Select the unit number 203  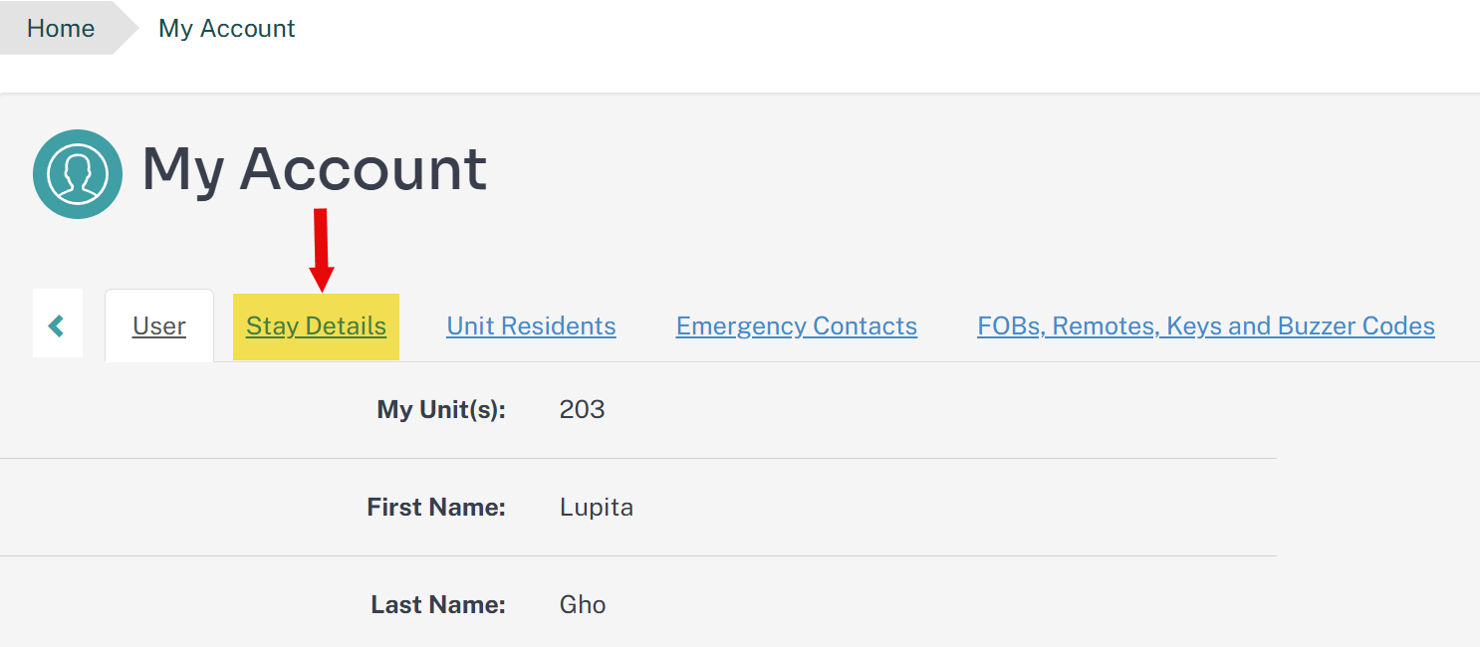coord(583,409)
